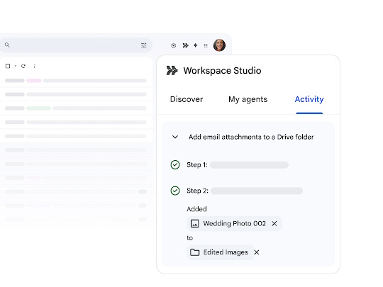Open the settings gear icon

(x=174, y=45)
